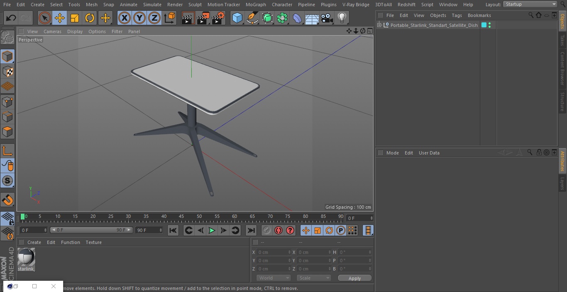Screen dimensions: 567x292
Task: Switch to Edges mode
Action: (7, 116)
